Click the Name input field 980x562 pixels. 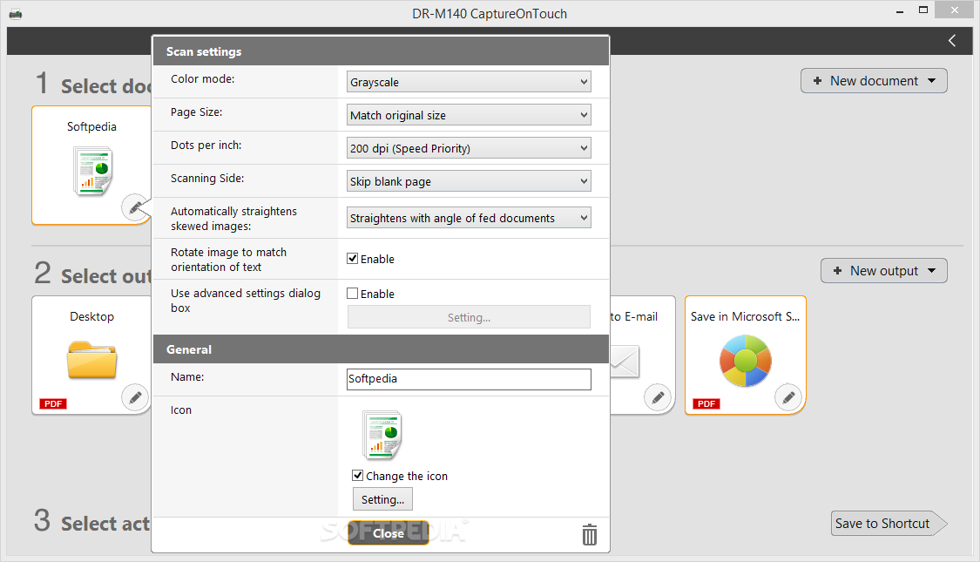469,379
